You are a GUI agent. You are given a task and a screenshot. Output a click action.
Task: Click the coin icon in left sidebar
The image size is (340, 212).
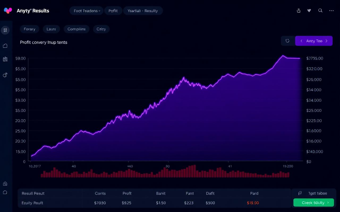pyautogui.click(x=5, y=75)
